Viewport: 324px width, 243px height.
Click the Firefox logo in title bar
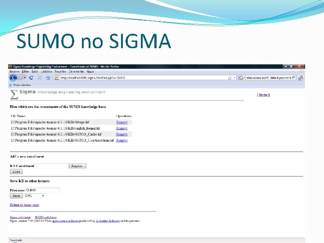(10, 67)
